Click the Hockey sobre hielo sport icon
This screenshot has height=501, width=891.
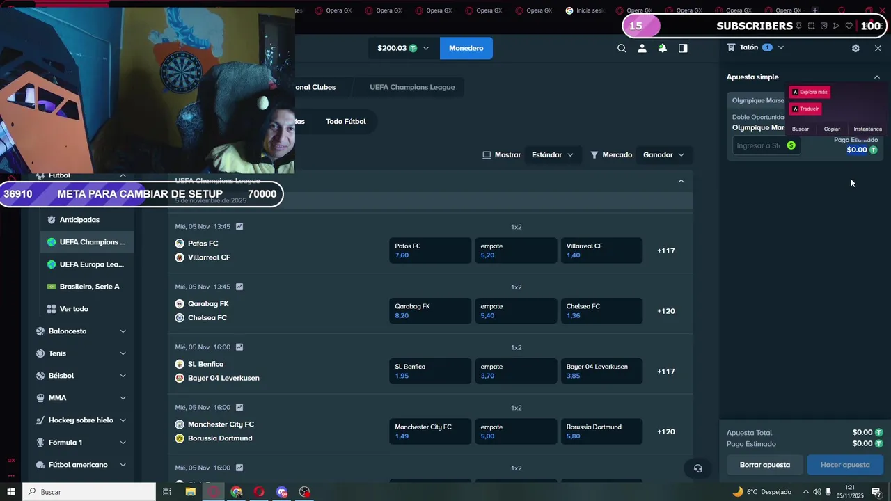(x=40, y=420)
